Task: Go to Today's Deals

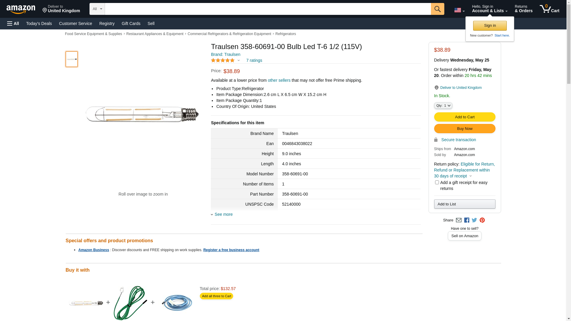Action: [39, 23]
